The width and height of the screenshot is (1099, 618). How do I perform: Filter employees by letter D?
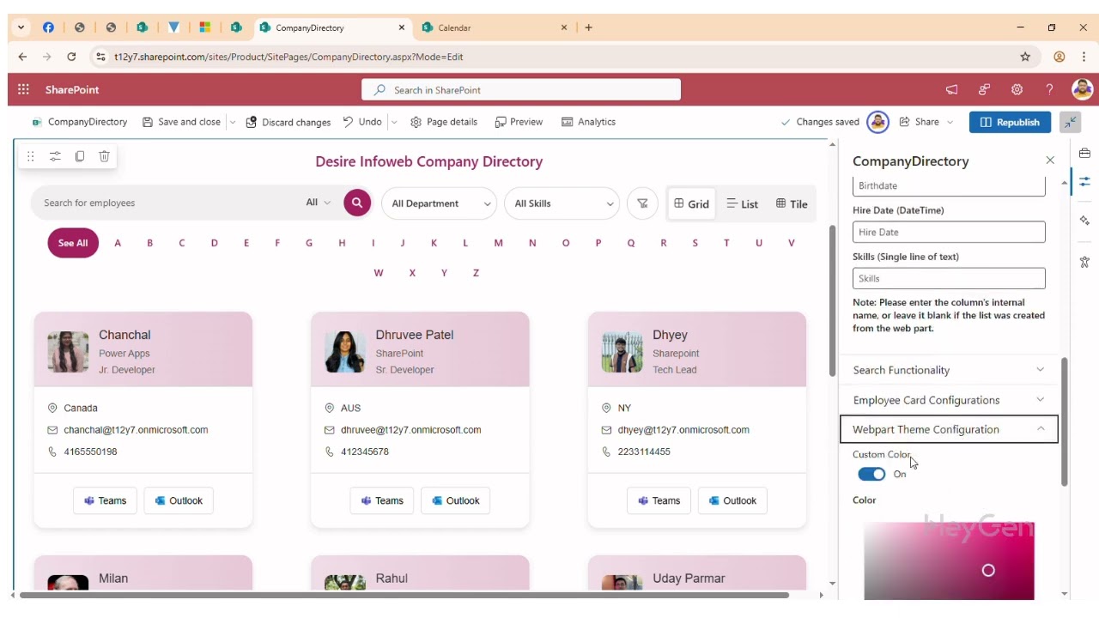tap(214, 243)
